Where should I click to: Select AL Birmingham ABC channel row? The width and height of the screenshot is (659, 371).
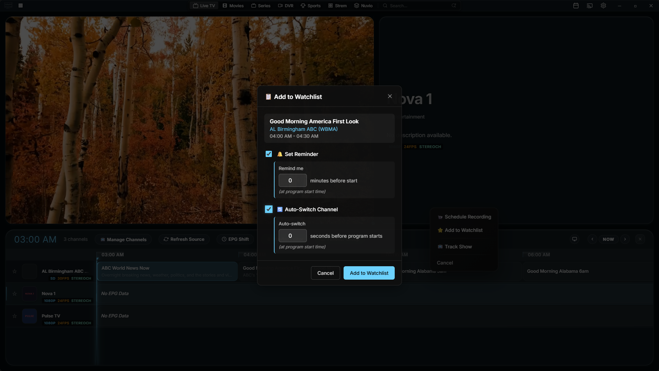point(51,271)
